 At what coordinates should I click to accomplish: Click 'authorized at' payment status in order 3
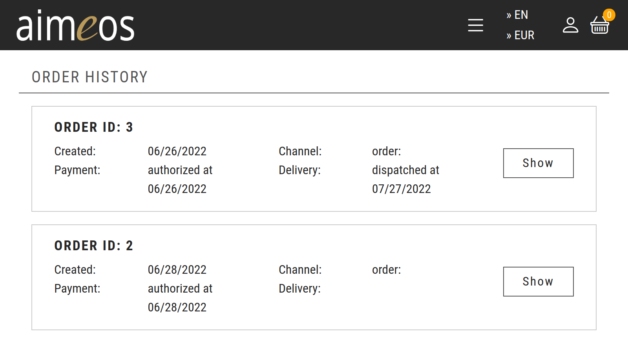180,170
